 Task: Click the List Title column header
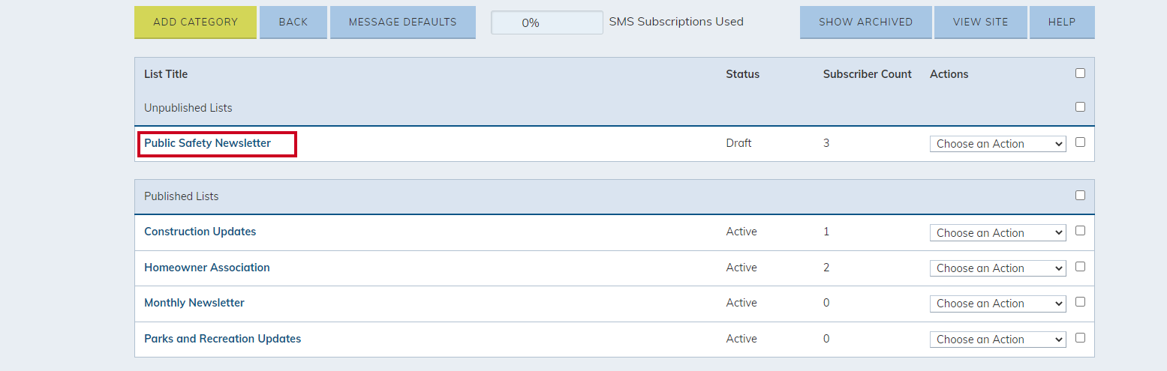(x=166, y=74)
